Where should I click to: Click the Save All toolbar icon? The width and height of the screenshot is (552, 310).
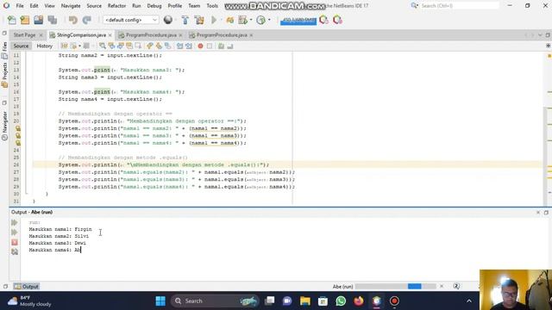pos(53,20)
